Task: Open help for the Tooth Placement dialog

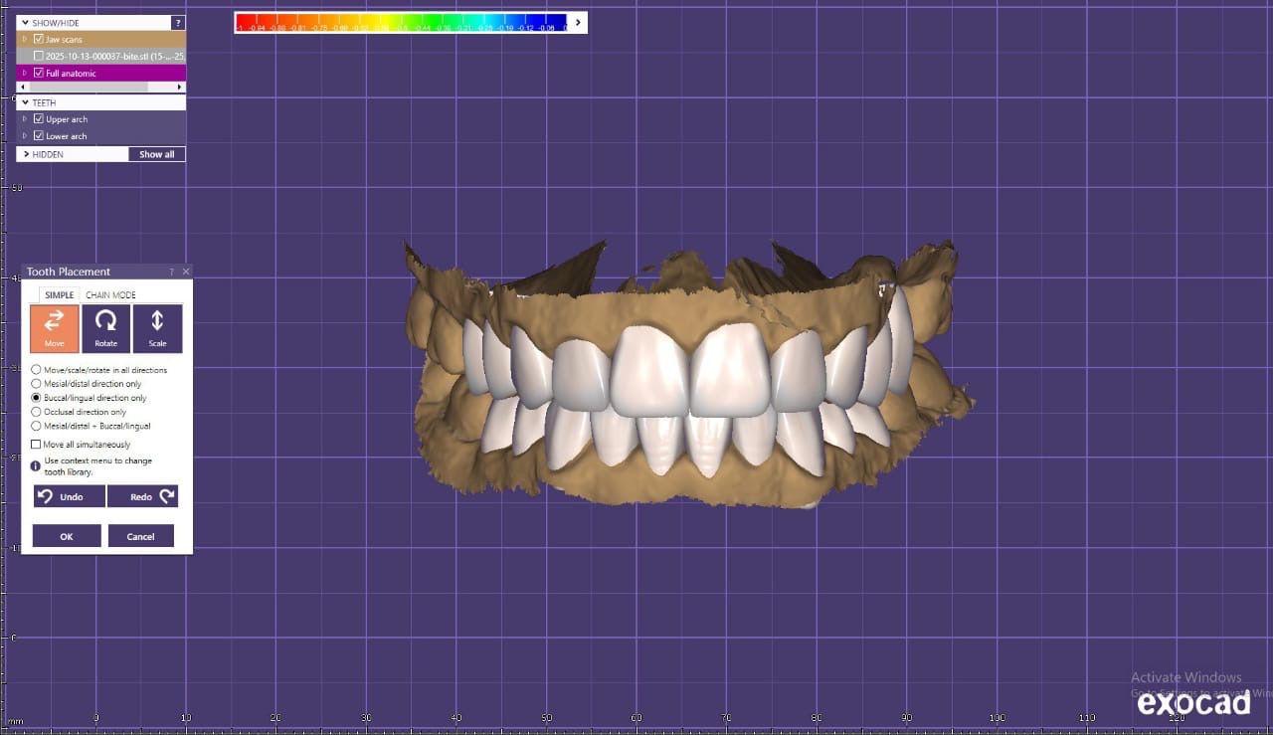Action: coord(171,272)
